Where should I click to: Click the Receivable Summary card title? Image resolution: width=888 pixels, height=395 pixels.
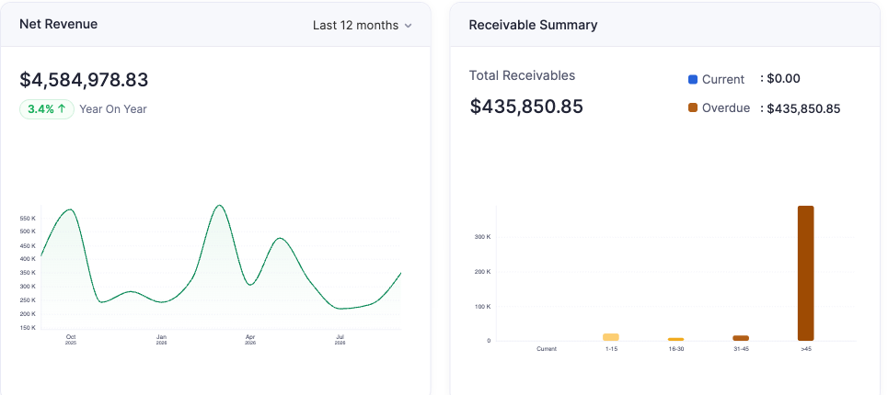coord(533,25)
